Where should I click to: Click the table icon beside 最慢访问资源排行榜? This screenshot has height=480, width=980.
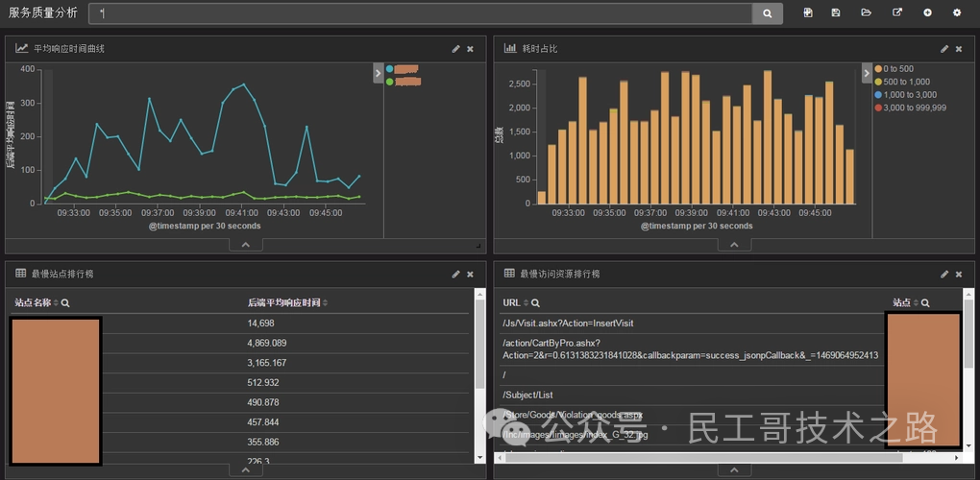(x=509, y=274)
